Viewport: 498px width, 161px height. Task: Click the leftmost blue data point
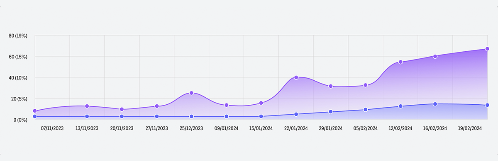[35, 117]
